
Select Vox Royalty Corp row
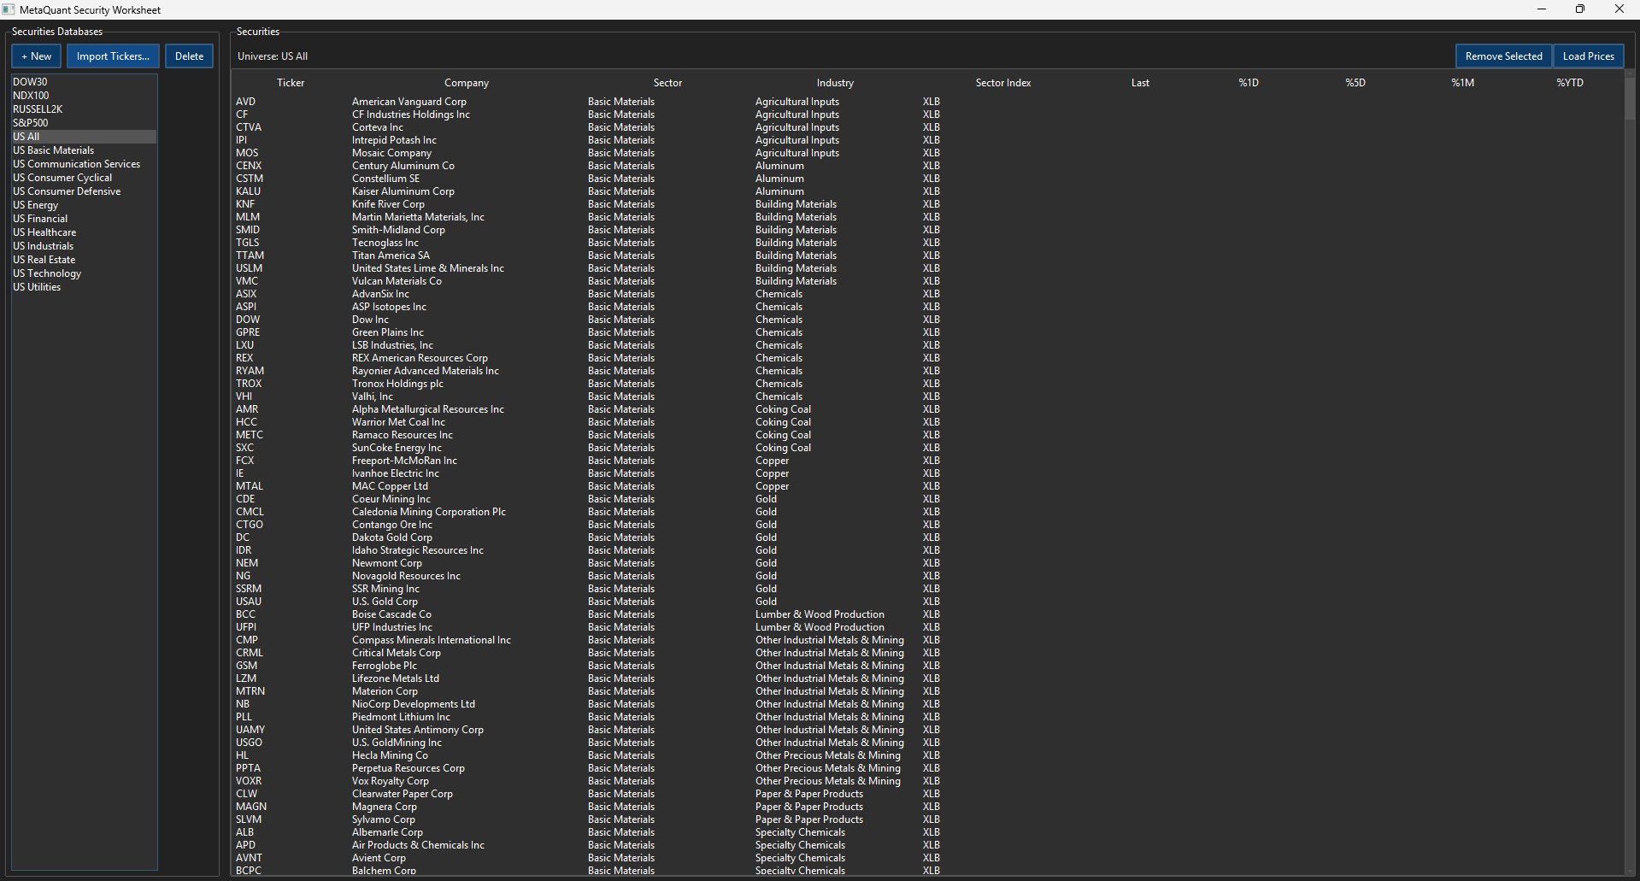click(x=927, y=781)
